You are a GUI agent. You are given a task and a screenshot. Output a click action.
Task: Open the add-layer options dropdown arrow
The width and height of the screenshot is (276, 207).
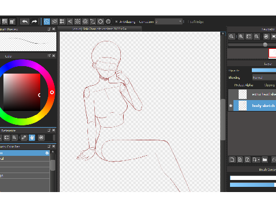pos(259,160)
